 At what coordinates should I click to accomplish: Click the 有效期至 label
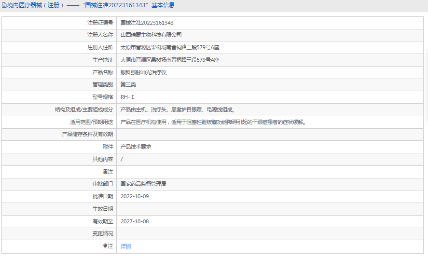pos(103,221)
